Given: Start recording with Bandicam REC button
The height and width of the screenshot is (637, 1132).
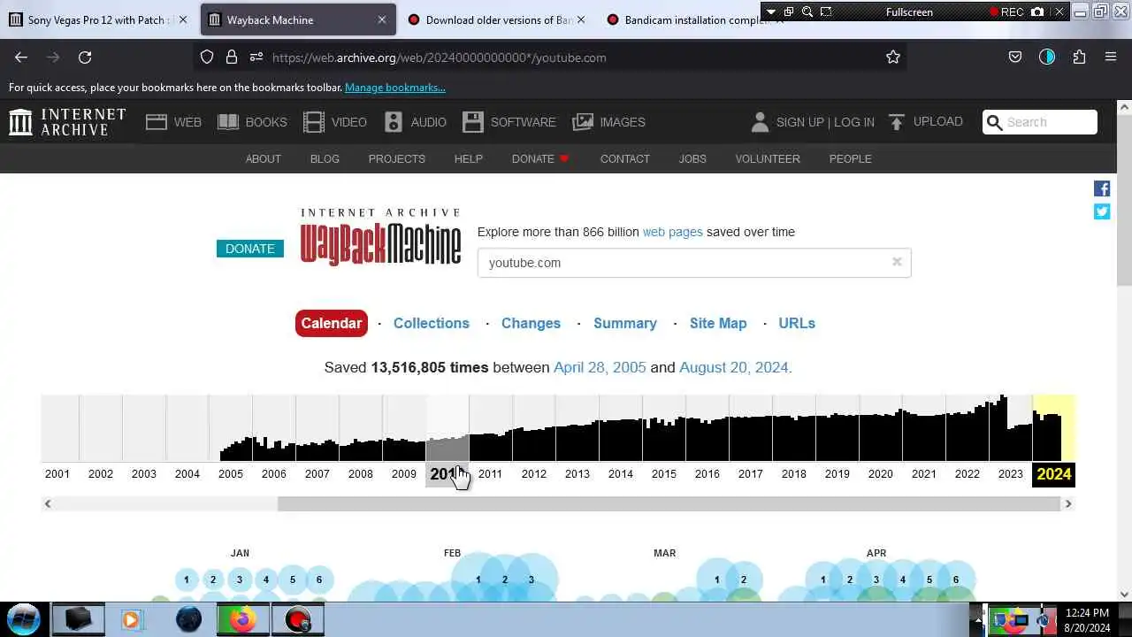Looking at the screenshot, I should coord(1006,12).
